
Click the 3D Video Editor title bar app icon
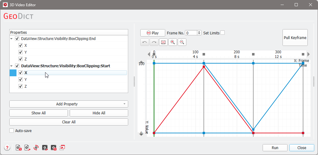coord(6,5)
